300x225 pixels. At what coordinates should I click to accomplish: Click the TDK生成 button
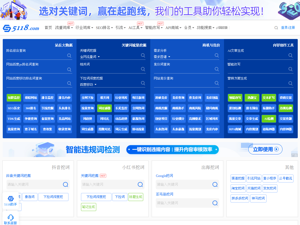[14, 119]
